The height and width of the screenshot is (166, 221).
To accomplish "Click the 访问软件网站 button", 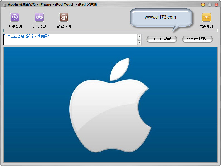I will pos(197,39).
